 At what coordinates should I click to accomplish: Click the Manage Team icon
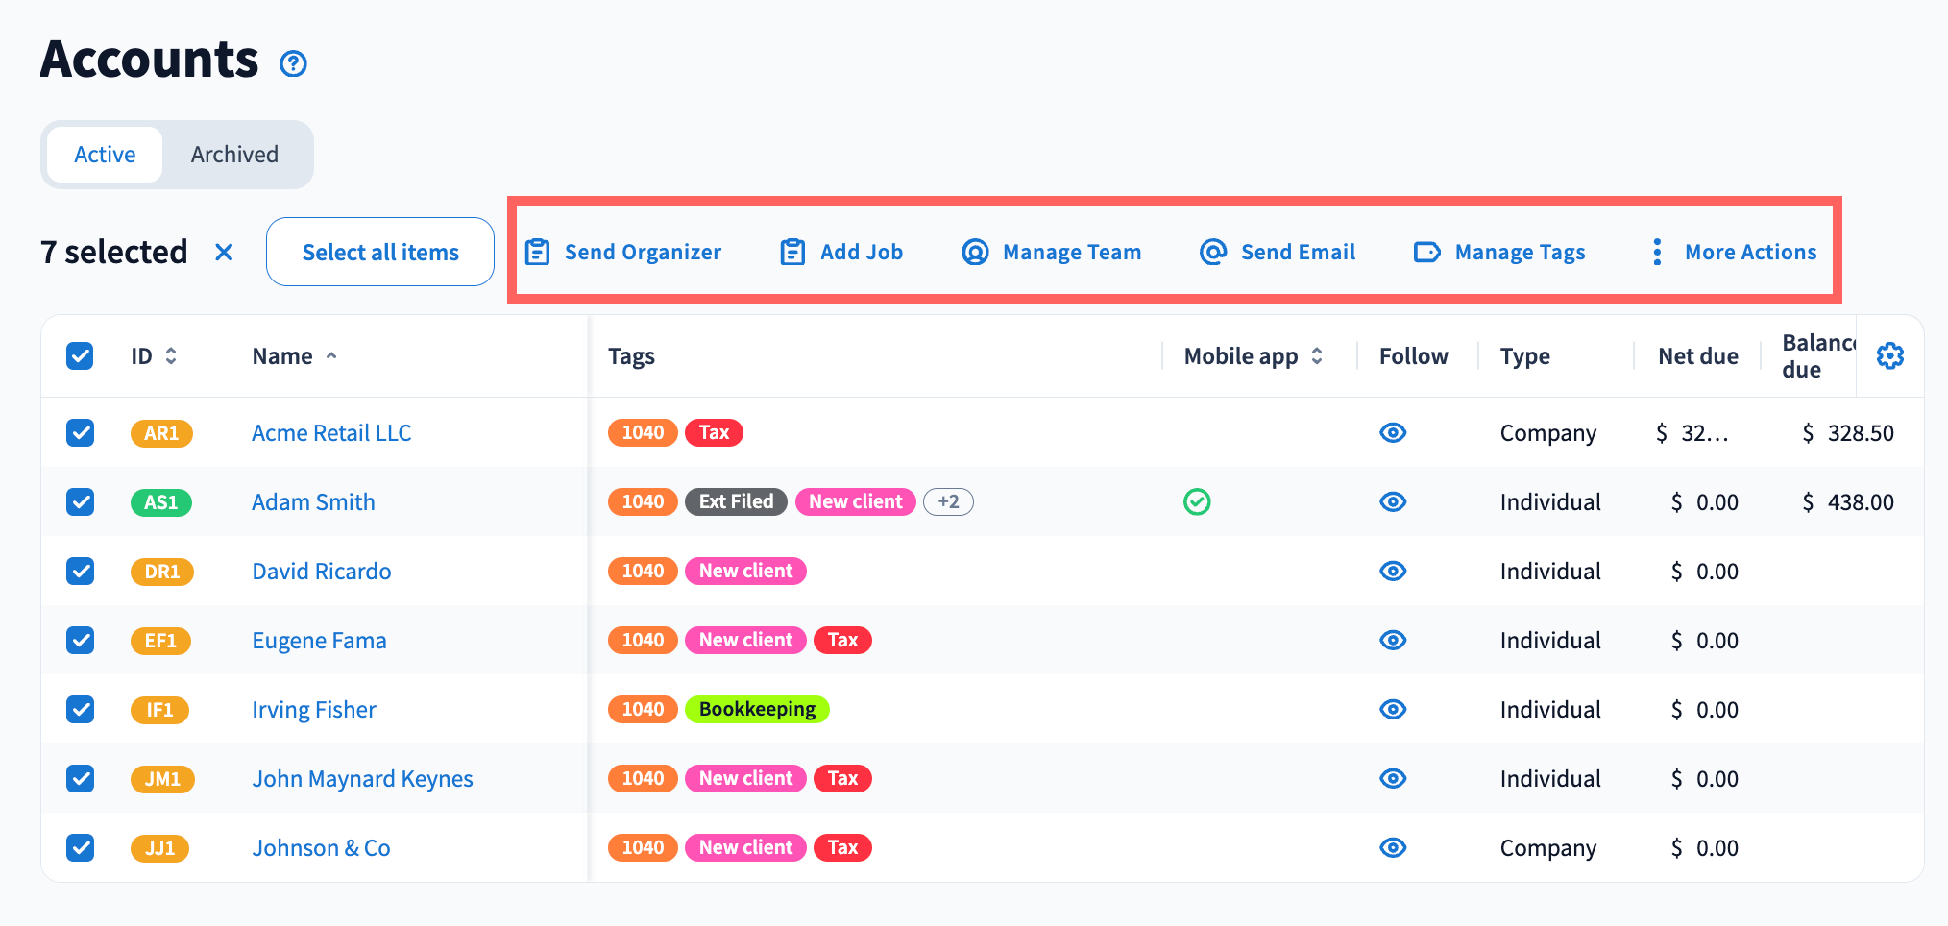(975, 252)
